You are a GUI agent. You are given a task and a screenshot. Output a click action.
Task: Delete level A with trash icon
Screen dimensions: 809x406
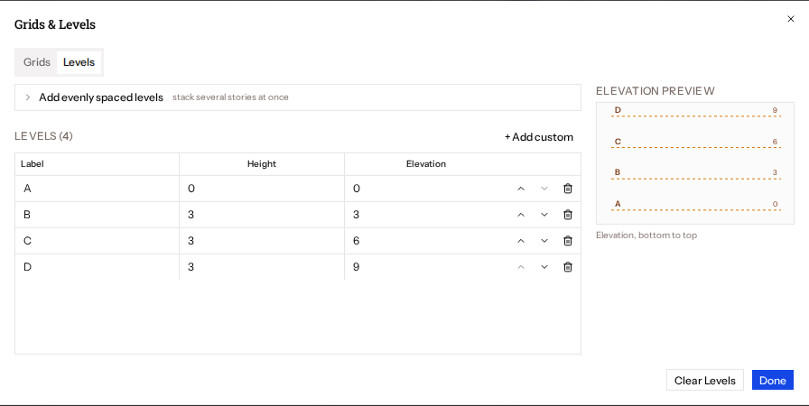568,189
